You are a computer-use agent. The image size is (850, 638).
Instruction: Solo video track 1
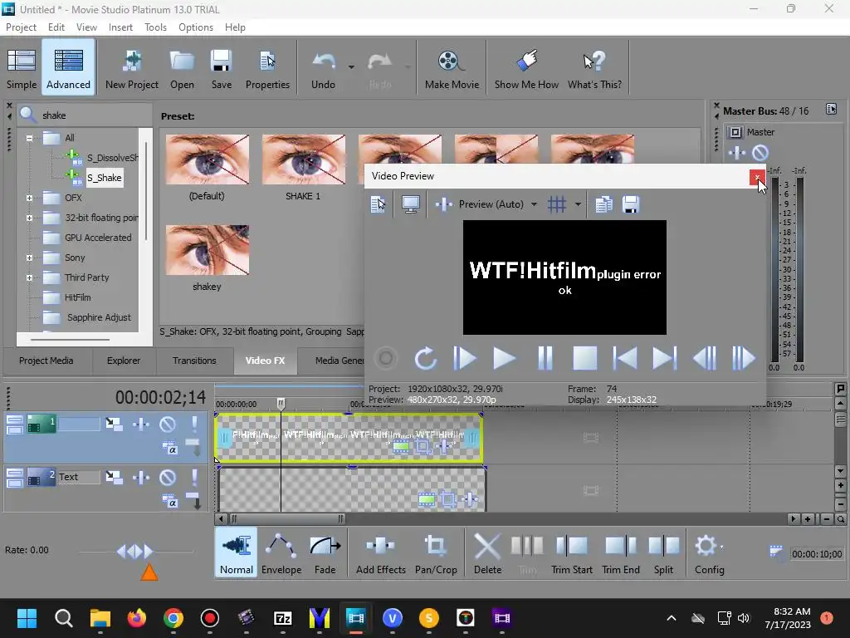point(194,424)
